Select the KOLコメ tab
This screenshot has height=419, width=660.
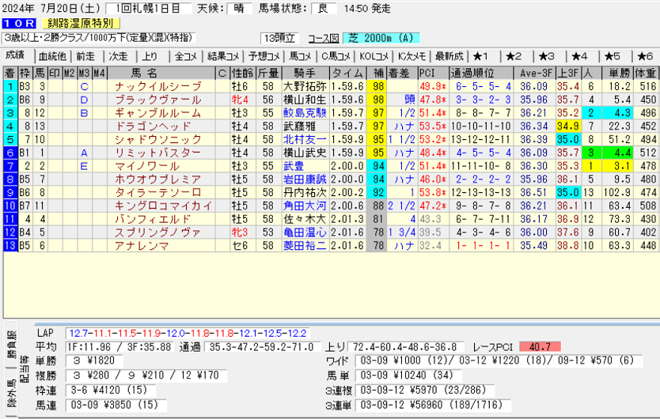pos(374,56)
